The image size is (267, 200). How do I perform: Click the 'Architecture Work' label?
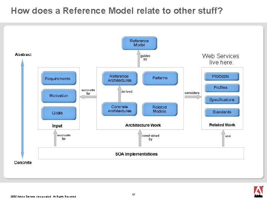pyautogui.click(x=143, y=125)
